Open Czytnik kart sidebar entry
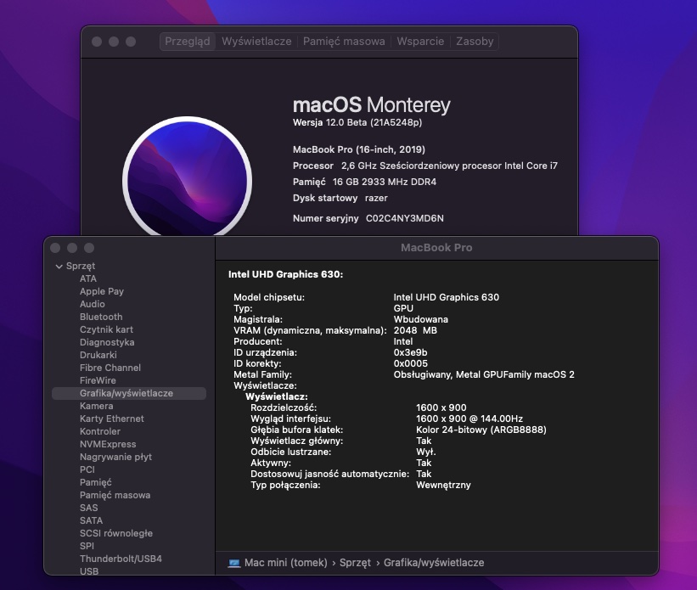 coord(106,330)
